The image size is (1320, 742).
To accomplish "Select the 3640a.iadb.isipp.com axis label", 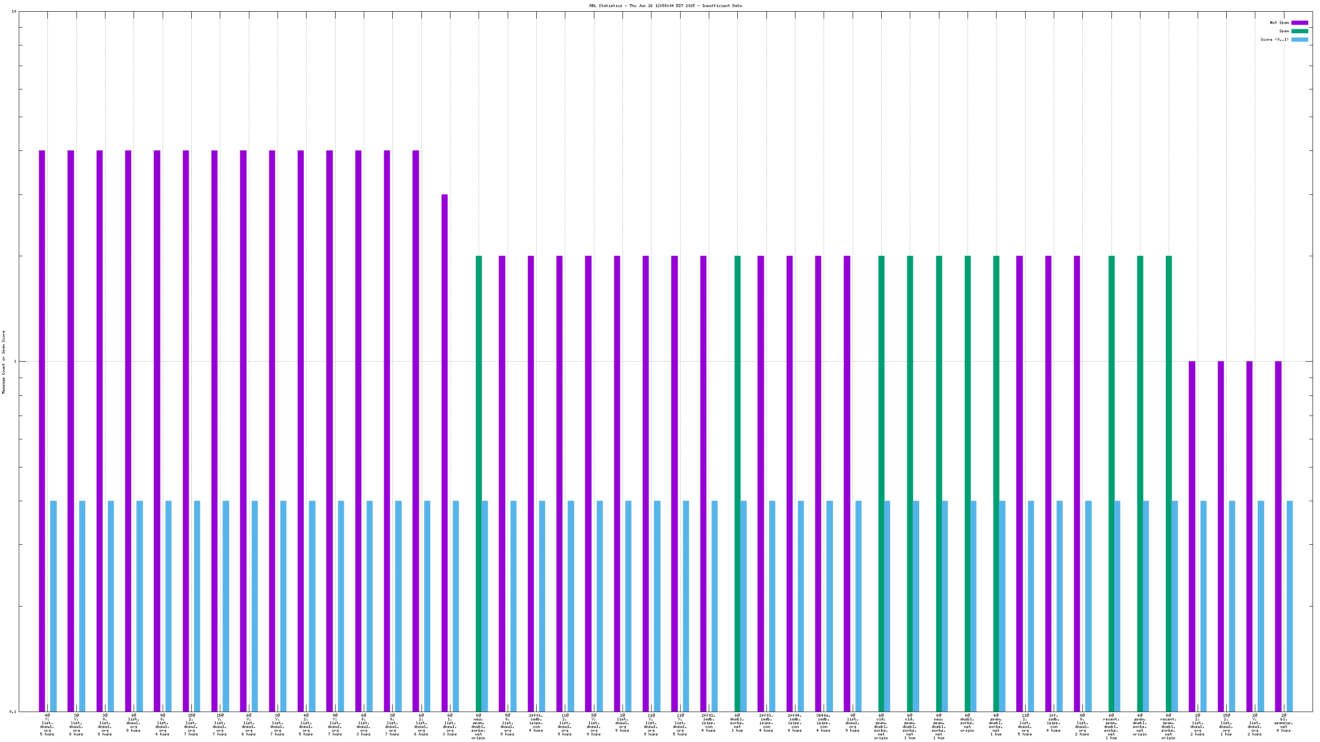I will (x=824, y=722).
